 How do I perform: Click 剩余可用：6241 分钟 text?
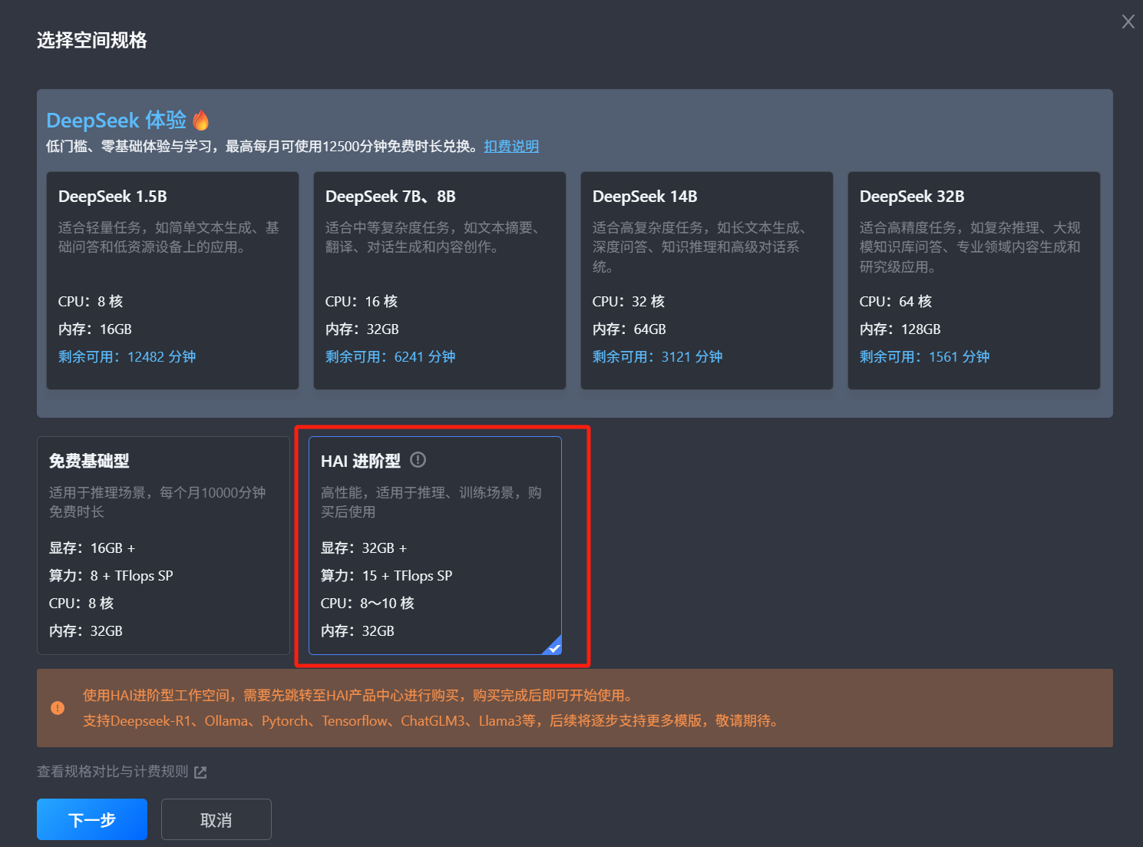[391, 356]
